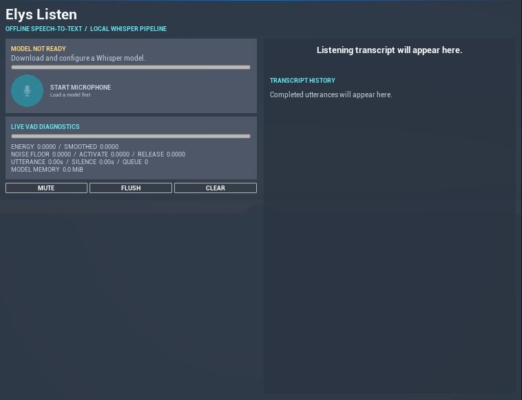Click the model download progress bar
The width and height of the screenshot is (522, 400).
pos(131,68)
